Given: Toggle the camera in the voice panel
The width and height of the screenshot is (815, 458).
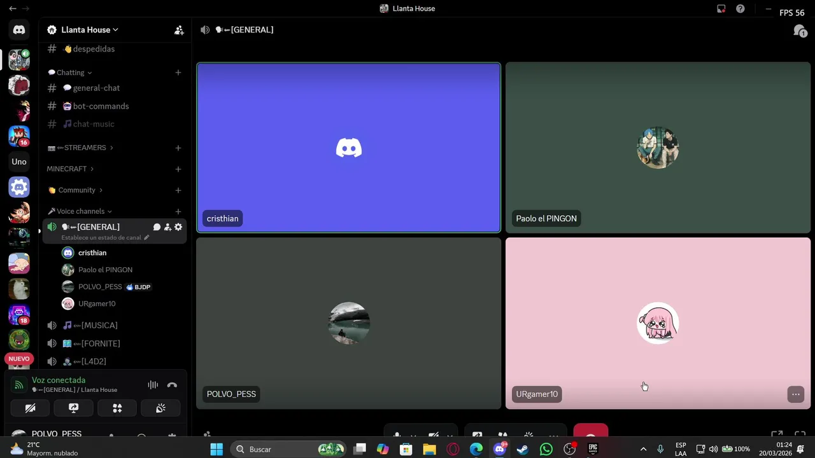Looking at the screenshot, I should pyautogui.click(x=31, y=408).
